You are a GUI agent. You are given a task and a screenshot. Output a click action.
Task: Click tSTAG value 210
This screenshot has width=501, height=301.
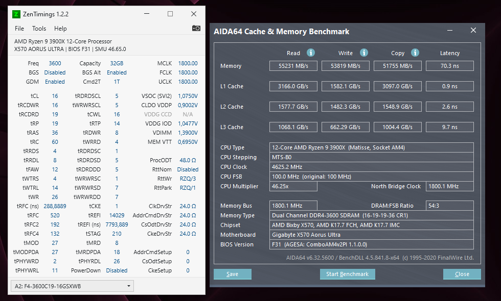pyautogui.click(x=117, y=234)
